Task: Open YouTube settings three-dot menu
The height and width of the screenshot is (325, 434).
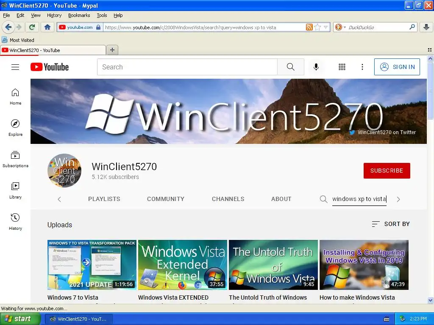Action: click(362, 67)
